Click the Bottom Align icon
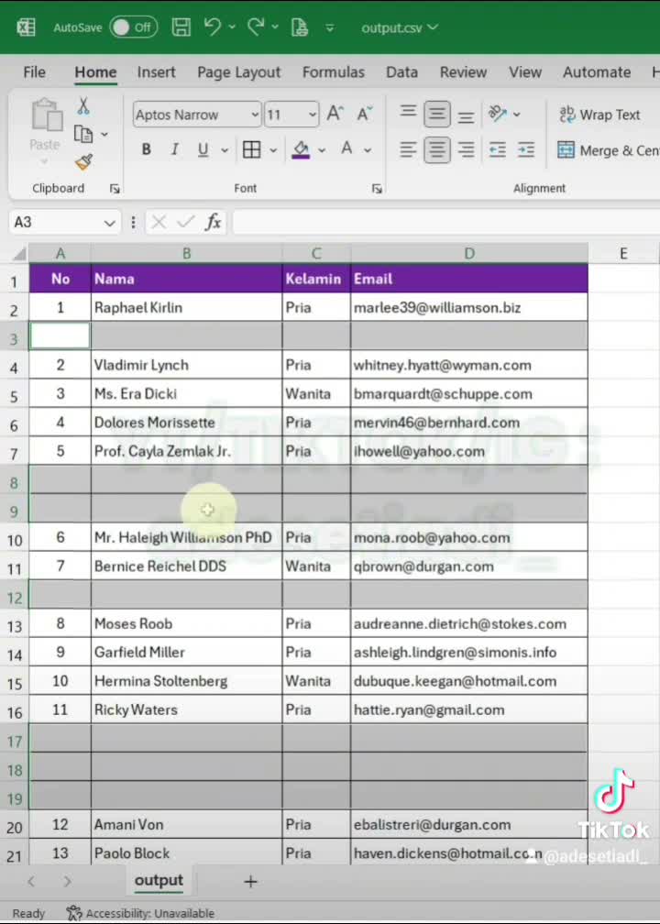The height and width of the screenshot is (924, 660). (x=466, y=115)
